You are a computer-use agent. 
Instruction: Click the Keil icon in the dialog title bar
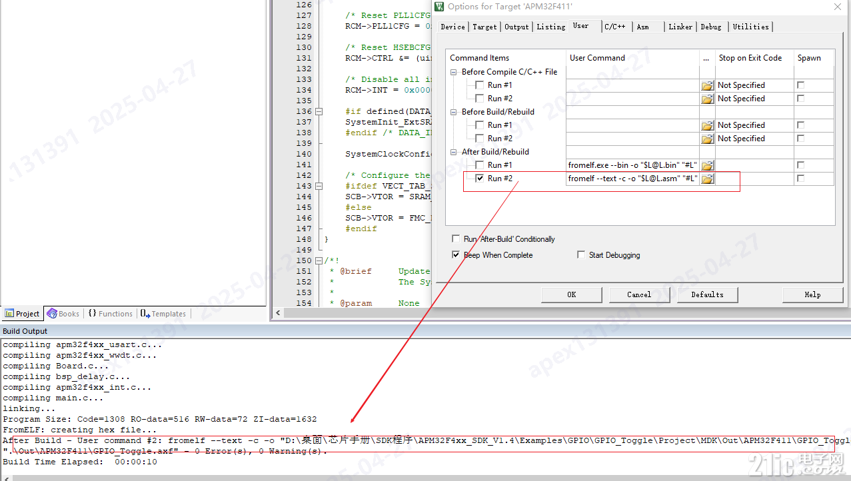440,7
